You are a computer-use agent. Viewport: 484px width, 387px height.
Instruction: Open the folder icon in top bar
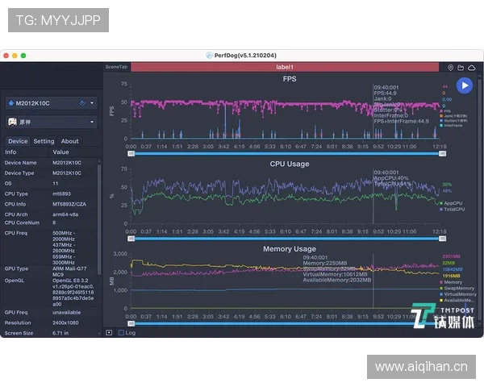[x=461, y=68]
